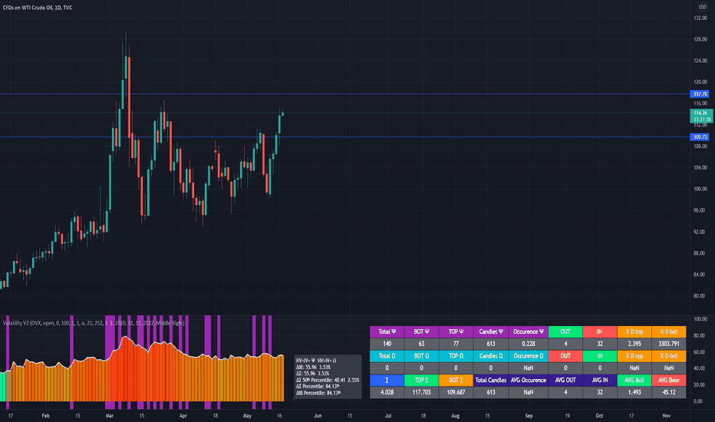Click the Mar label on the time axis
The height and width of the screenshot is (422, 715).
110,416
